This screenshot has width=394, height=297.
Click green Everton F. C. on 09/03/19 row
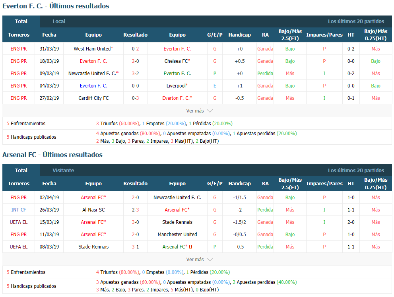coord(177,74)
